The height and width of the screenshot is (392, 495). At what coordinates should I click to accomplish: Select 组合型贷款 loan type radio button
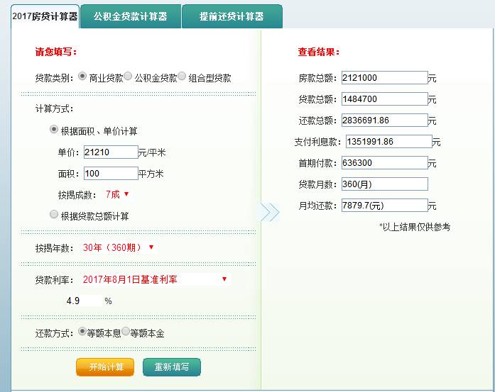click(x=182, y=77)
